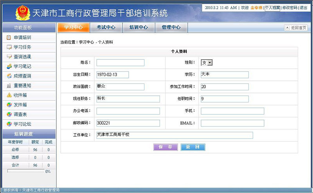Viewport: 313px width, 193px height.
Task: Click the 成绩查询 sidebar icon
Action: coord(9,76)
